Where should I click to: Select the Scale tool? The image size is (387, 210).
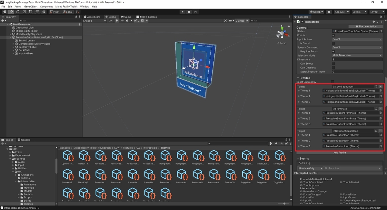[24, 12]
